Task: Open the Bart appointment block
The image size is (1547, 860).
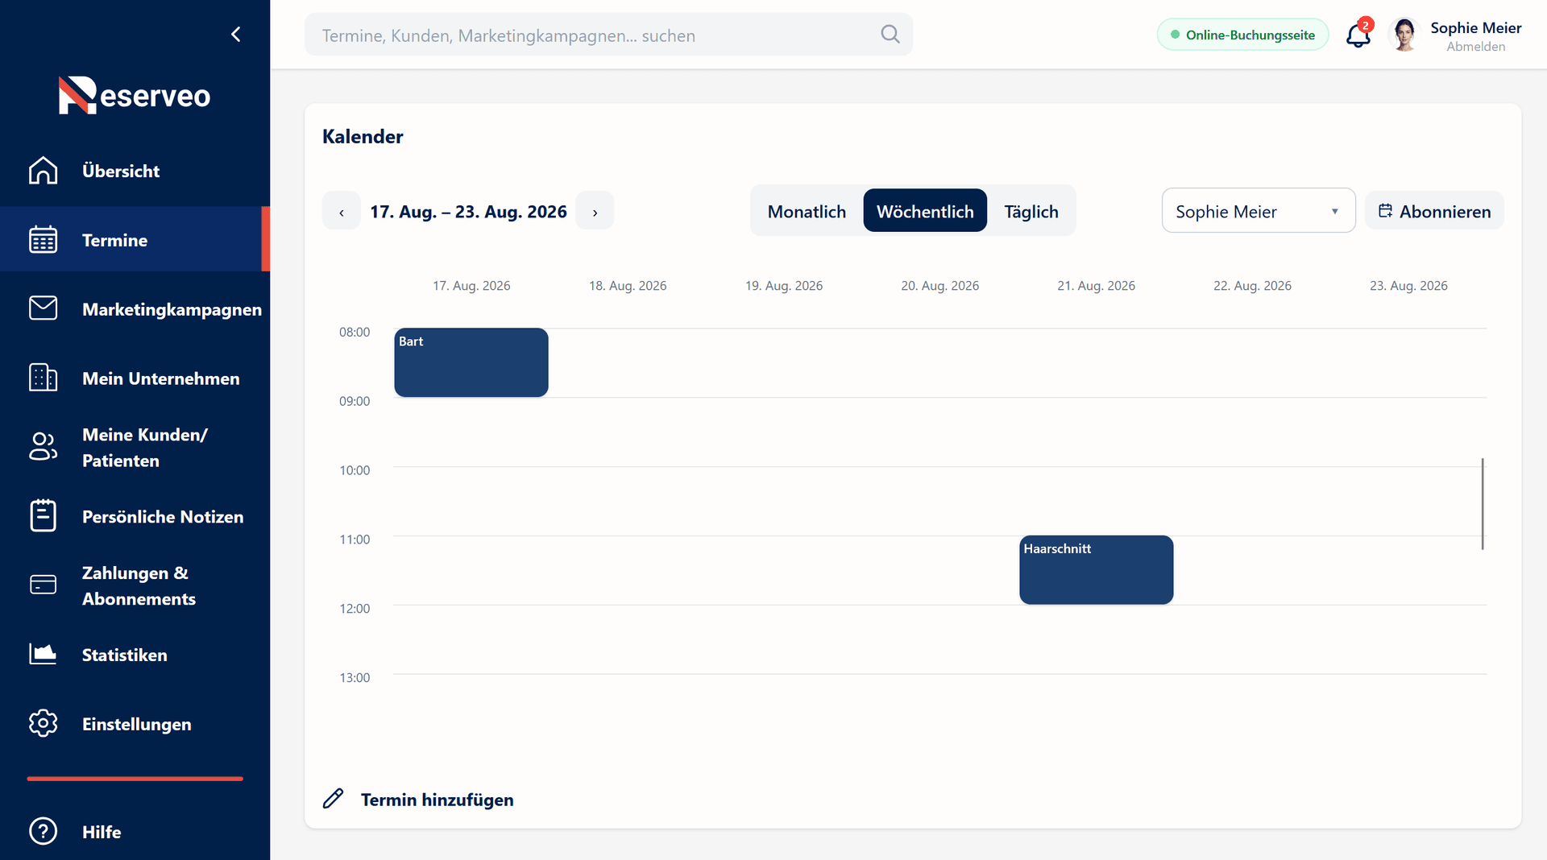Action: [471, 362]
